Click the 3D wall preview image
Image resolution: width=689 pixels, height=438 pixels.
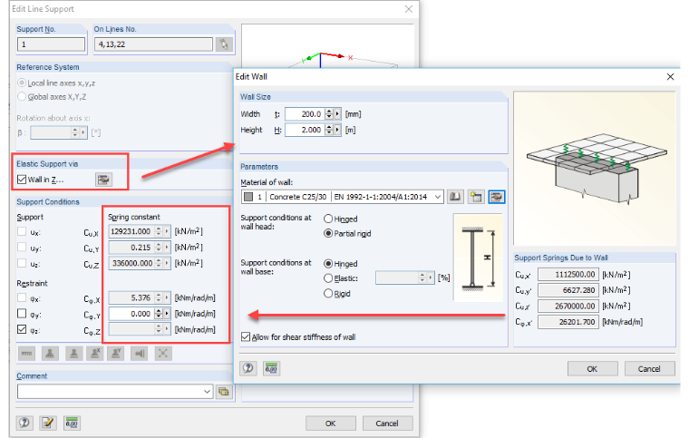(x=595, y=169)
